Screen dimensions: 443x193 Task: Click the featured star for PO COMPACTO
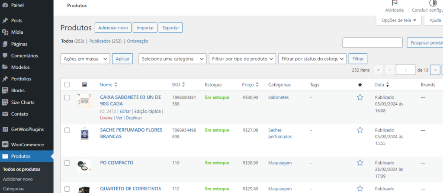pyautogui.click(x=360, y=163)
